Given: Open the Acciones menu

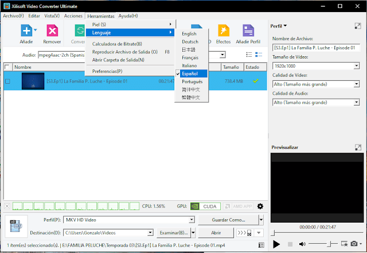Looking at the screenshot, I should pyautogui.click(x=73, y=16).
